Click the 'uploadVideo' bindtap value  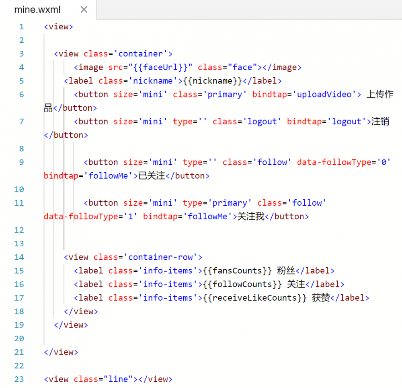(324, 95)
